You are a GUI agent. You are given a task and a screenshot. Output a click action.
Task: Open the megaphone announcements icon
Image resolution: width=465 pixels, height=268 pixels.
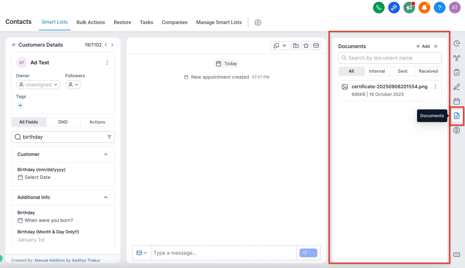click(409, 8)
